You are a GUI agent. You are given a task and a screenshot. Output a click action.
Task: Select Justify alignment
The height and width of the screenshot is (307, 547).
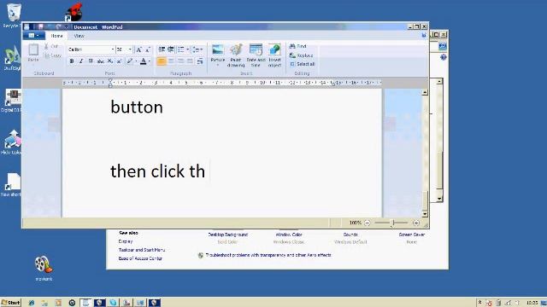point(190,61)
